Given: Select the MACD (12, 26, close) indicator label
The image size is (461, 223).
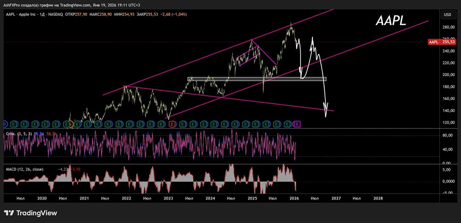Looking at the screenshot, I should pyautogui.click(x=24, y=169).
